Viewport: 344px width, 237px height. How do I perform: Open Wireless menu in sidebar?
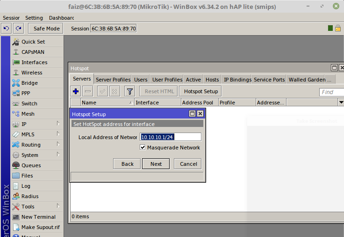[37, 73]
